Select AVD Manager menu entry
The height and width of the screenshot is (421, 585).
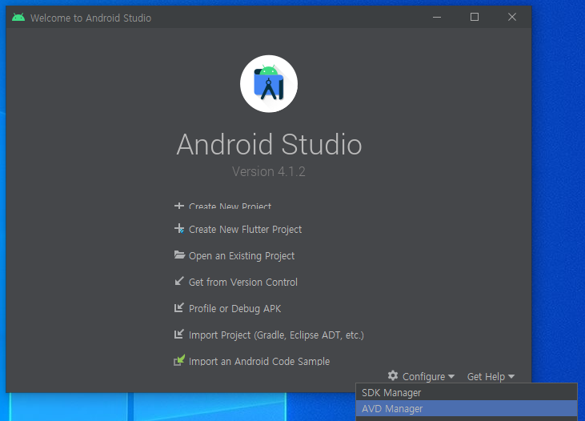point(467,409)
